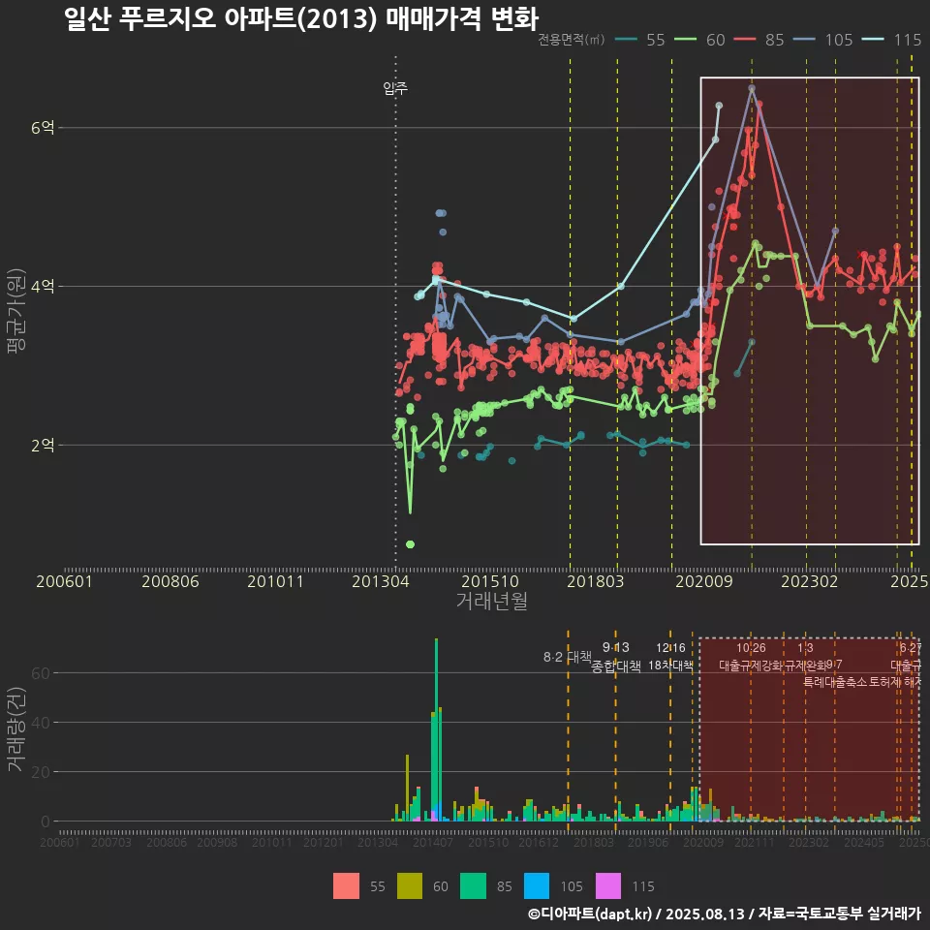The width and height of the screenshot is (930, 930).
Task: Click the chart title 일산 푸르지오 아파트(2013) 매매가격 변화
Action: point(301,18)
